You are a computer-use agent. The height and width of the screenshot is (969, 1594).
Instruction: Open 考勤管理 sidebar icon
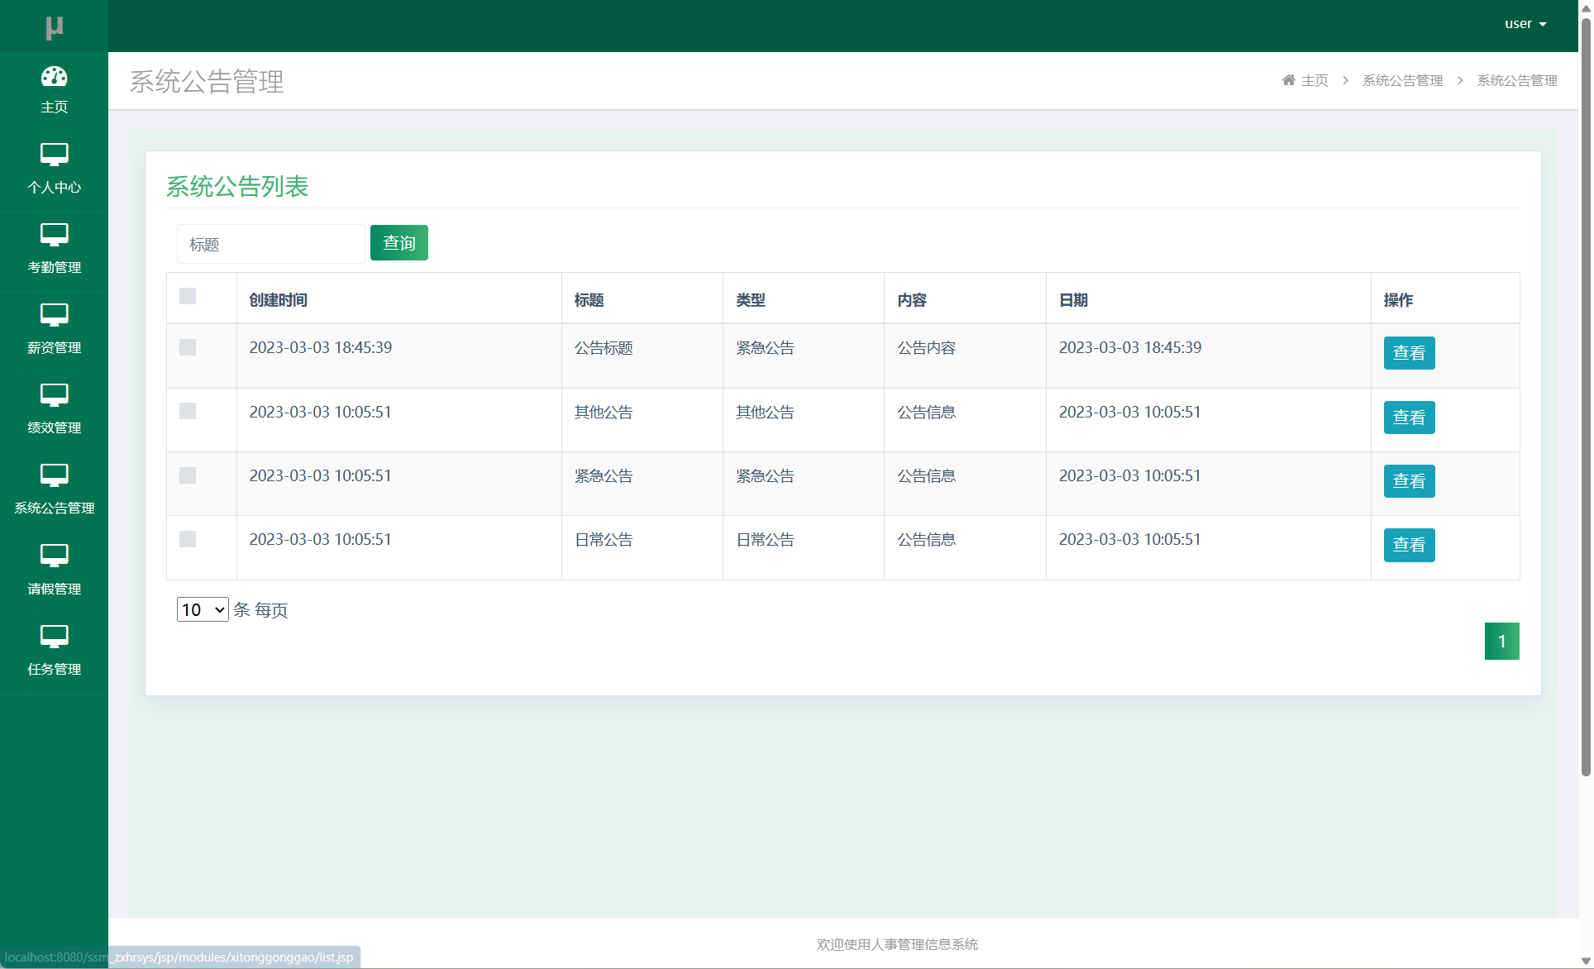click(54, 235)
